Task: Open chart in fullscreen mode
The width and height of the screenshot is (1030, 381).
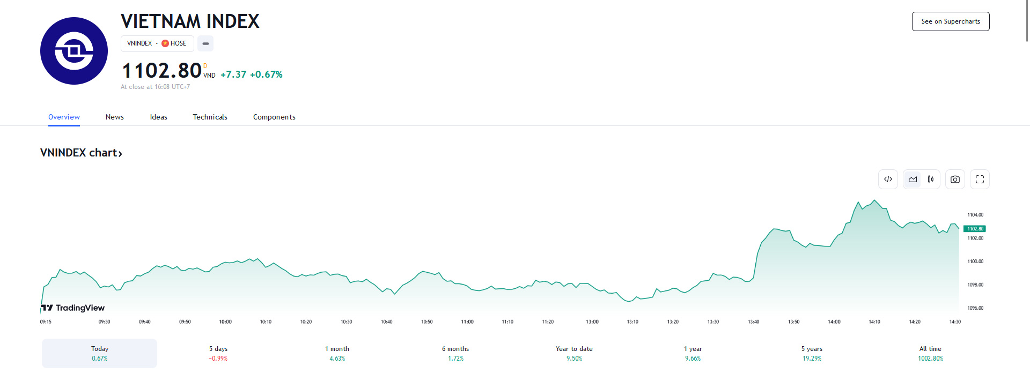Action: point(980,180)
